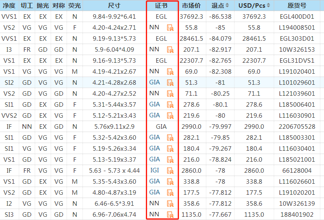Open GIA link in row L185006401
The image size is (324, 220).
[154, 104]
